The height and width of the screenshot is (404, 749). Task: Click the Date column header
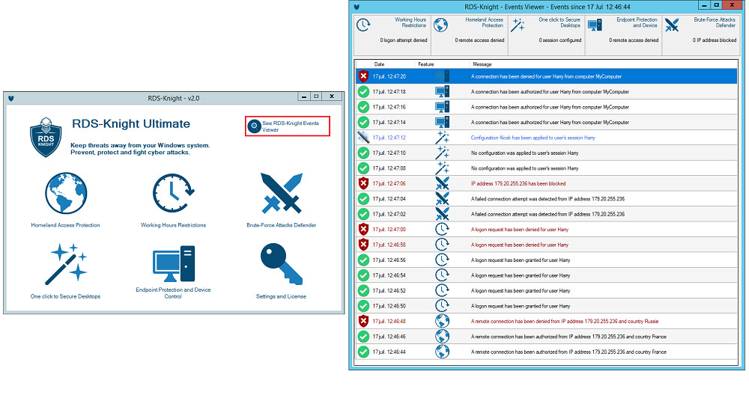(x=379, y=64)
